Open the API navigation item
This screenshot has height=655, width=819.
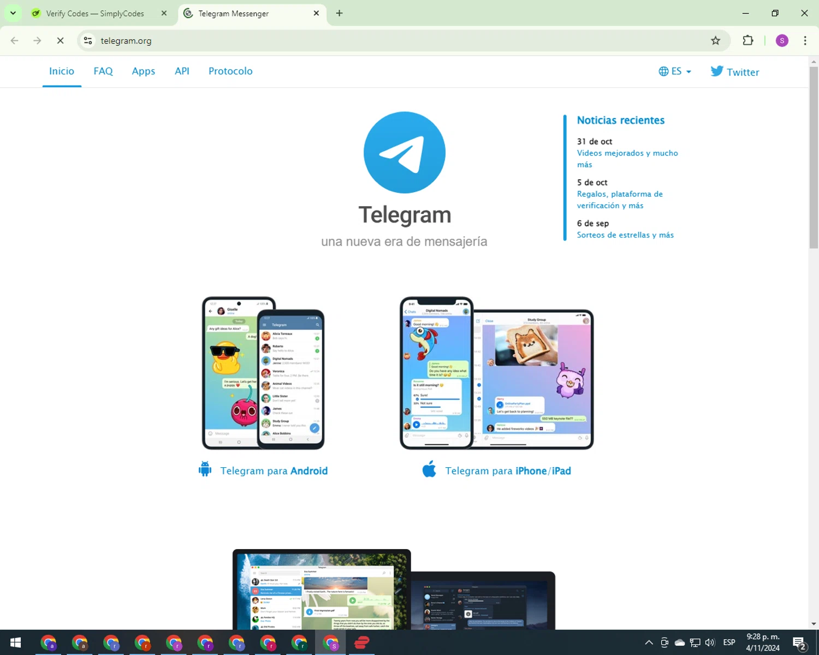(x=182, y=71)
